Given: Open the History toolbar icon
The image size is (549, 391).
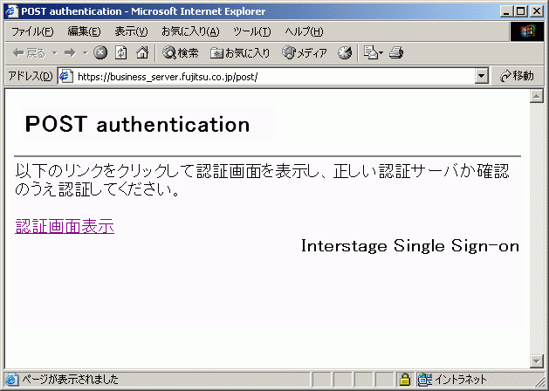Looking at the screenshot, I should pyautogui.click(x=345, y=53).
